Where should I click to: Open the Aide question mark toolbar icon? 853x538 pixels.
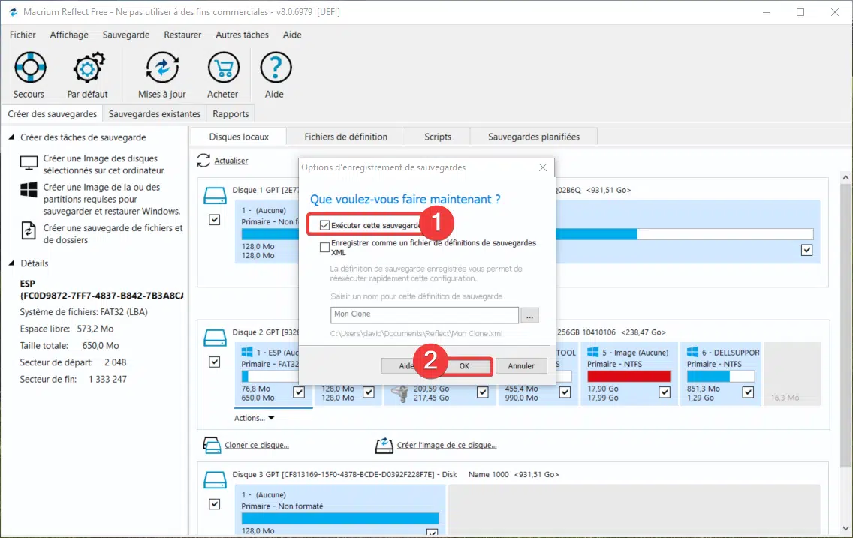(x=276, y=68)
